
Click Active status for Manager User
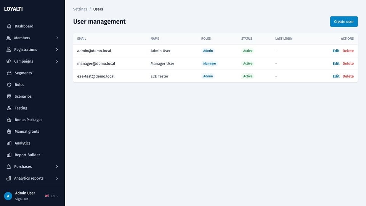point(248,64)
